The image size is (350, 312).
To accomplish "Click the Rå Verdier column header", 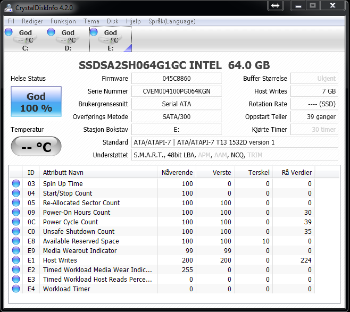I will coord(294,172).
